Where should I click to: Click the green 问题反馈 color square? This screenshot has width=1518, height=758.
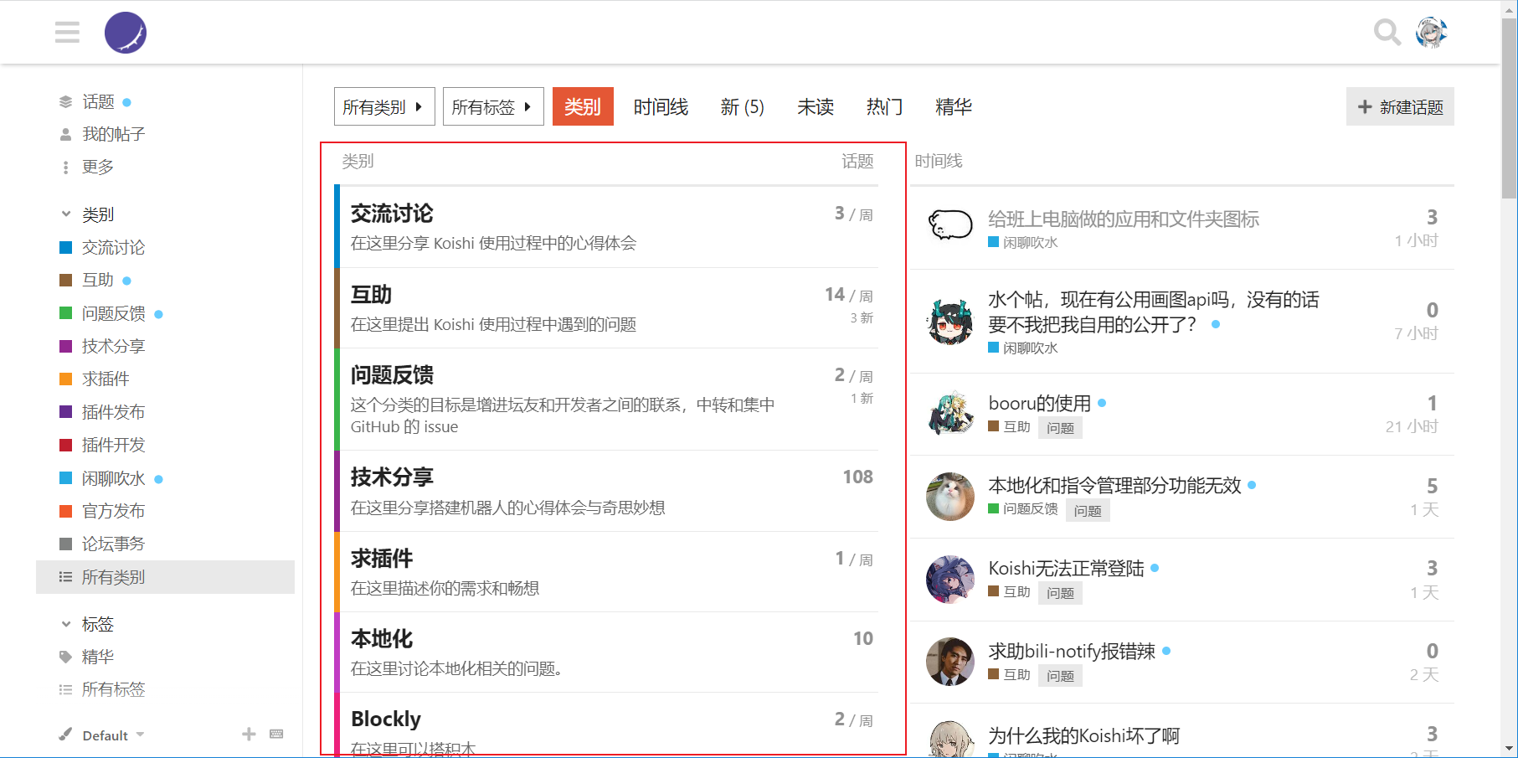coord(65,313)
